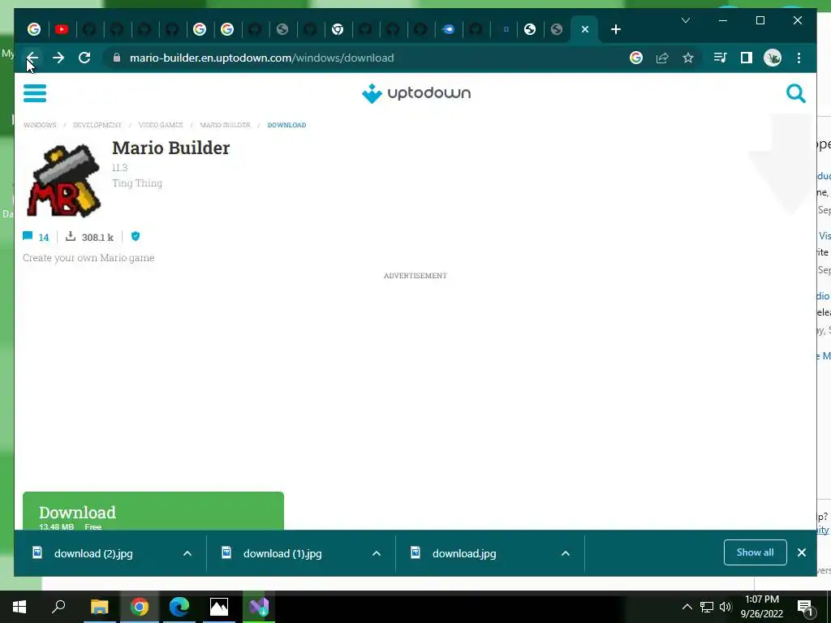Open the taskbar clock showing 1:07 PM
The height and width of the screenshot is (623, 831).
tap(761, 607)
